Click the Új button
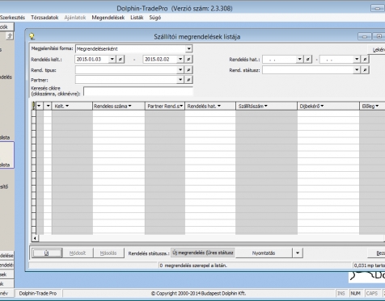The height and width of the screenshot is (301, 385). 47,253
